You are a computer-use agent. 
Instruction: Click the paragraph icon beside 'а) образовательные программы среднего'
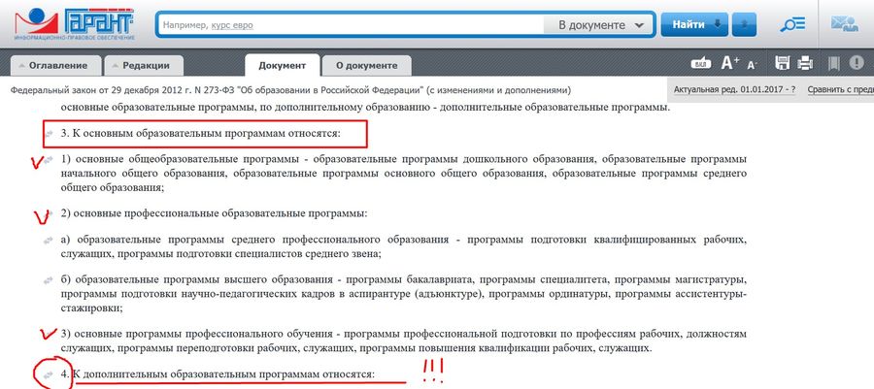(50, 241)
